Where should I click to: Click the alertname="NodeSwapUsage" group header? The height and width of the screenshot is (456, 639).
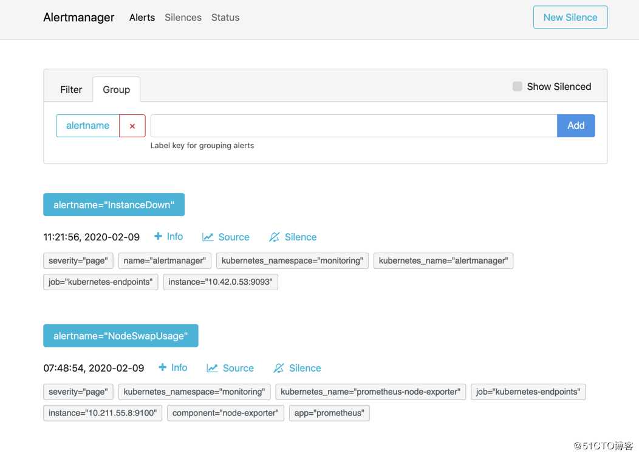121,336
